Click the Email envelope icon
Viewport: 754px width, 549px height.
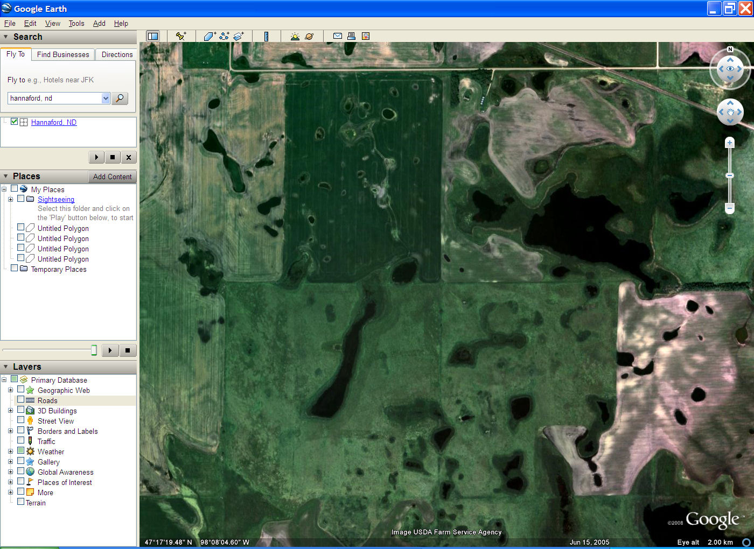point(338,36)
